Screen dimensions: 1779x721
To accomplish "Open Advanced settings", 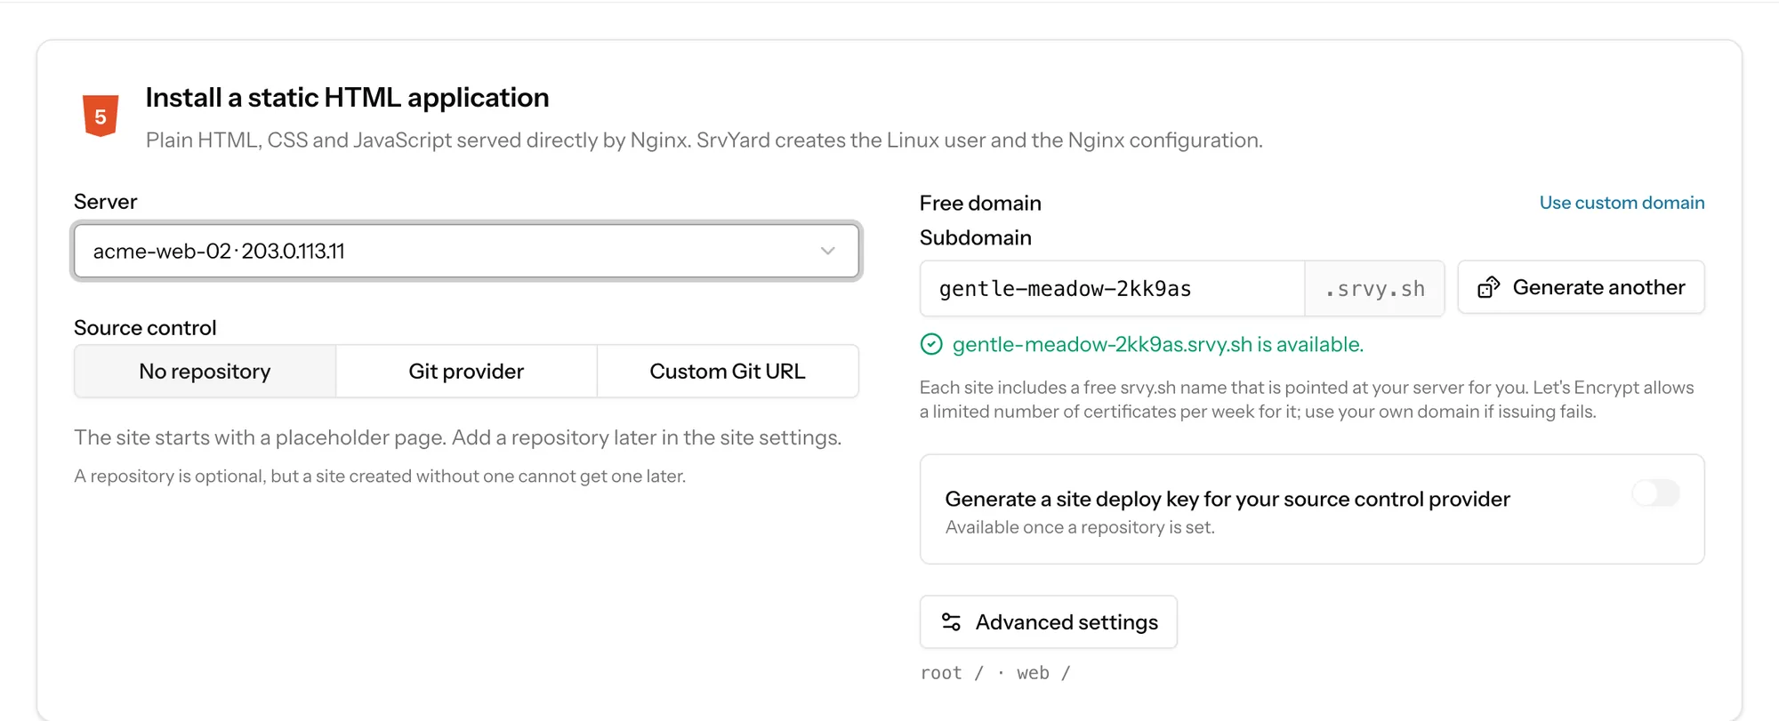I will point(1049,622).
